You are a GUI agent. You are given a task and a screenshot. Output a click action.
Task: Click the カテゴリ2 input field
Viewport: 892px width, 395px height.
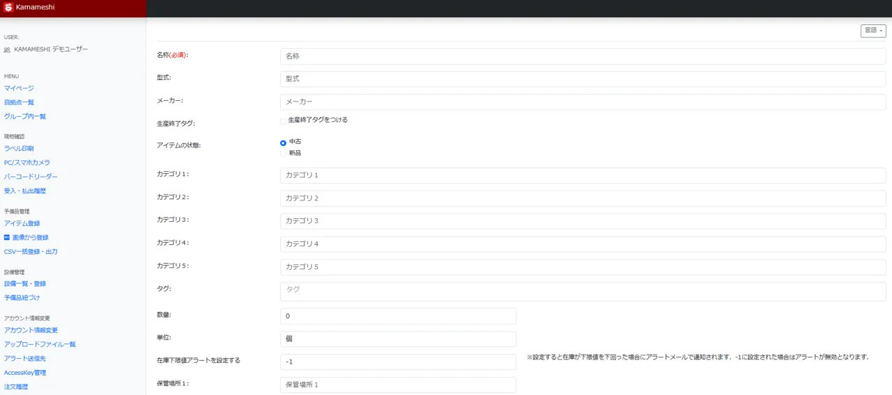click(x=583, y=198)
